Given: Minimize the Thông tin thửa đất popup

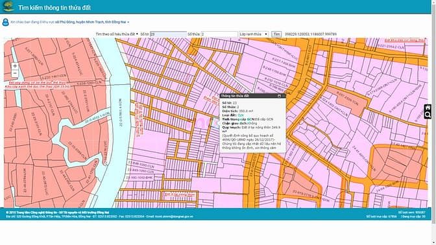Looking at the screenshot, I should tap(279, 96).
